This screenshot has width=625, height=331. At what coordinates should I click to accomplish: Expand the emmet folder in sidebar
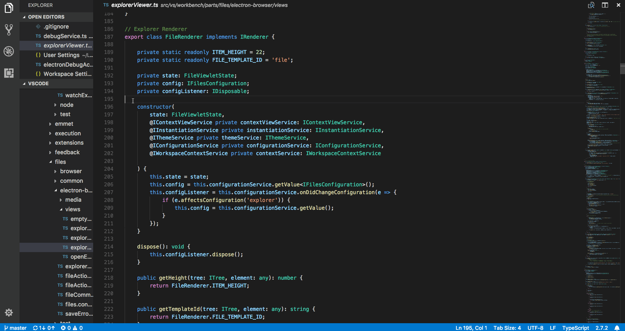(x=64, y=124)
